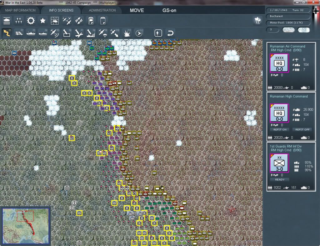Select the F4 Amphibious Transport mode
Image resolution: width=320 pixels, height=246 pixels.
[x=43, y=33]
